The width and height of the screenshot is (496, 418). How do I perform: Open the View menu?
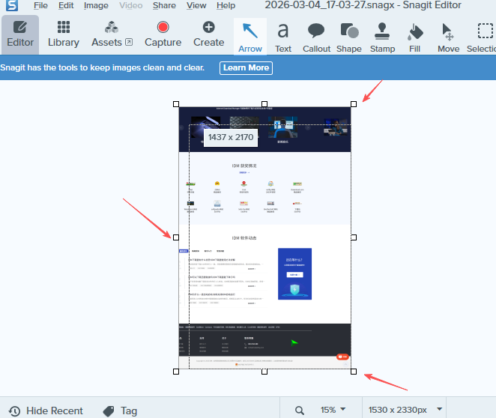pyautogui.click(x=196, y=6)
